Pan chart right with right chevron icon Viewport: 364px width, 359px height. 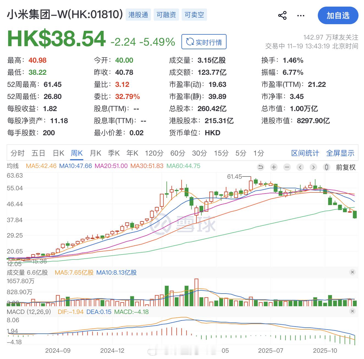pyautogui.click(x=313, y=167)
